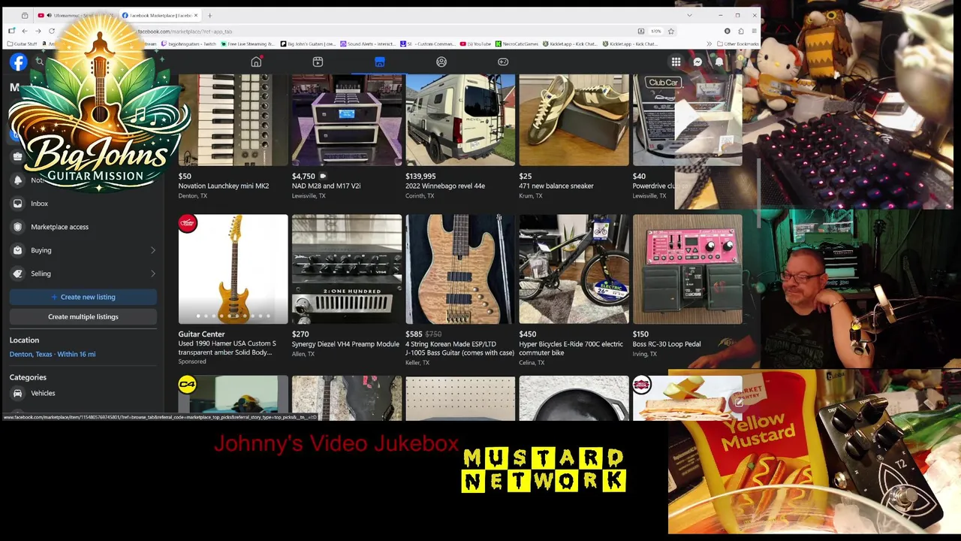
Task: Open bigjohnsguitars - Twitch bookmark
Action: coord(188,44)
